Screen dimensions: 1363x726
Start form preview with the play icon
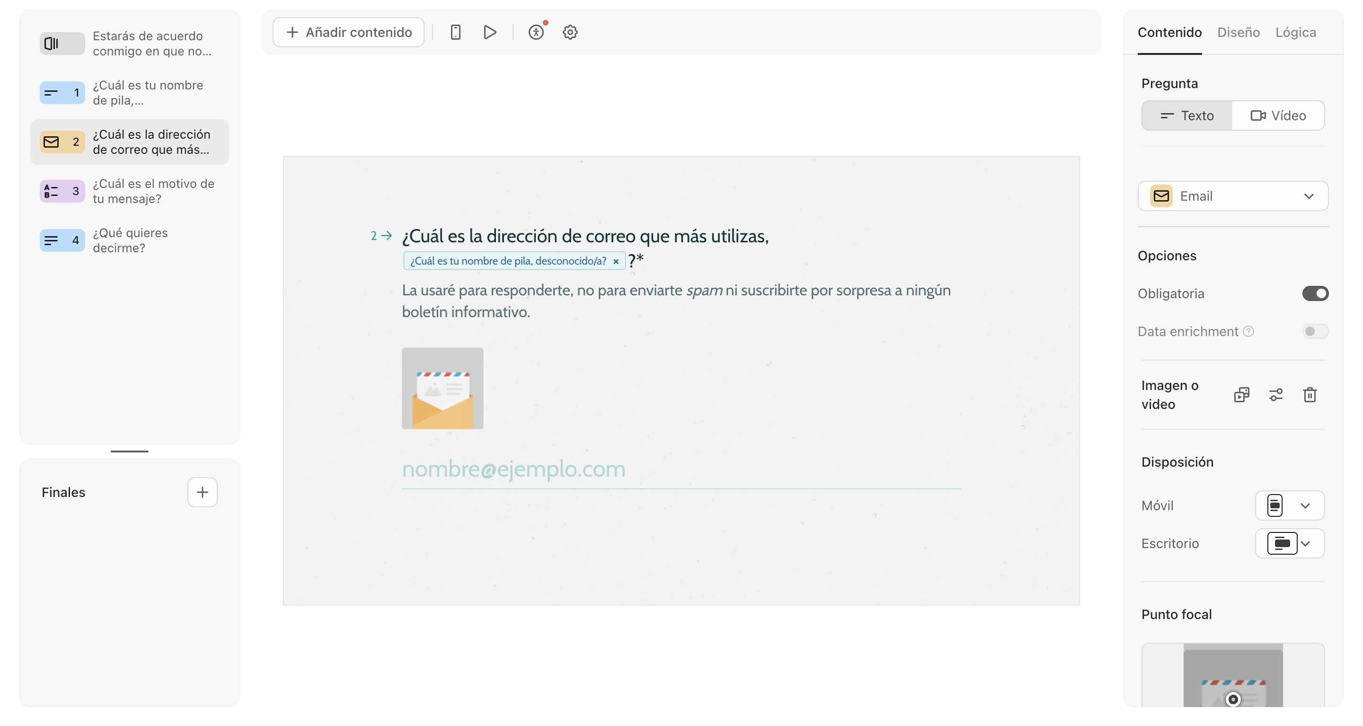489,32
